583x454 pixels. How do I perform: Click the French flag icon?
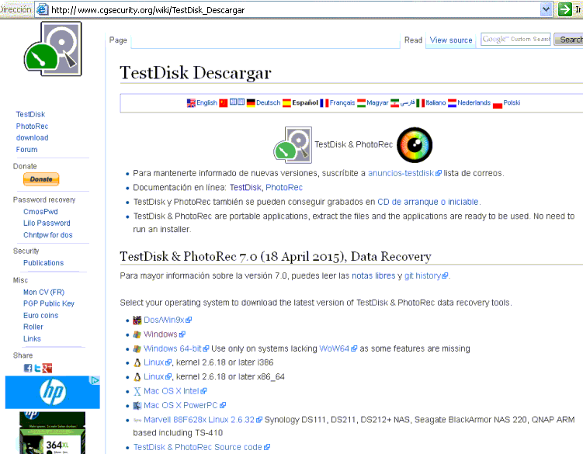[x=324, y=103]
